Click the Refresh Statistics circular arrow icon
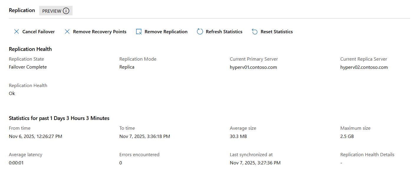419x175 pixels. click(x=200, y=31)
